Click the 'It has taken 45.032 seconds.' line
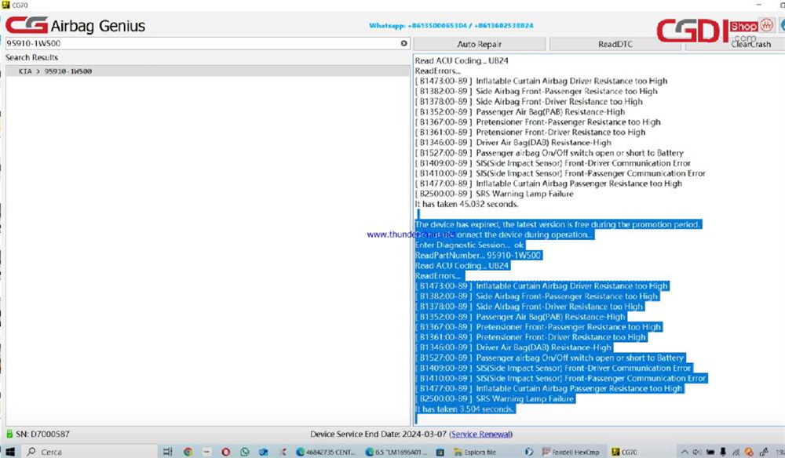The width and height of the screenshot is (785, 458). coord(466,204)
